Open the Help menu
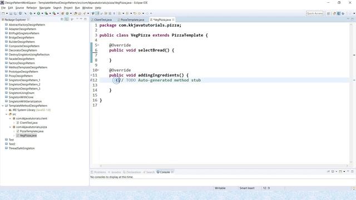The width and height of the screenshot is (356, 200). [98, 8]
